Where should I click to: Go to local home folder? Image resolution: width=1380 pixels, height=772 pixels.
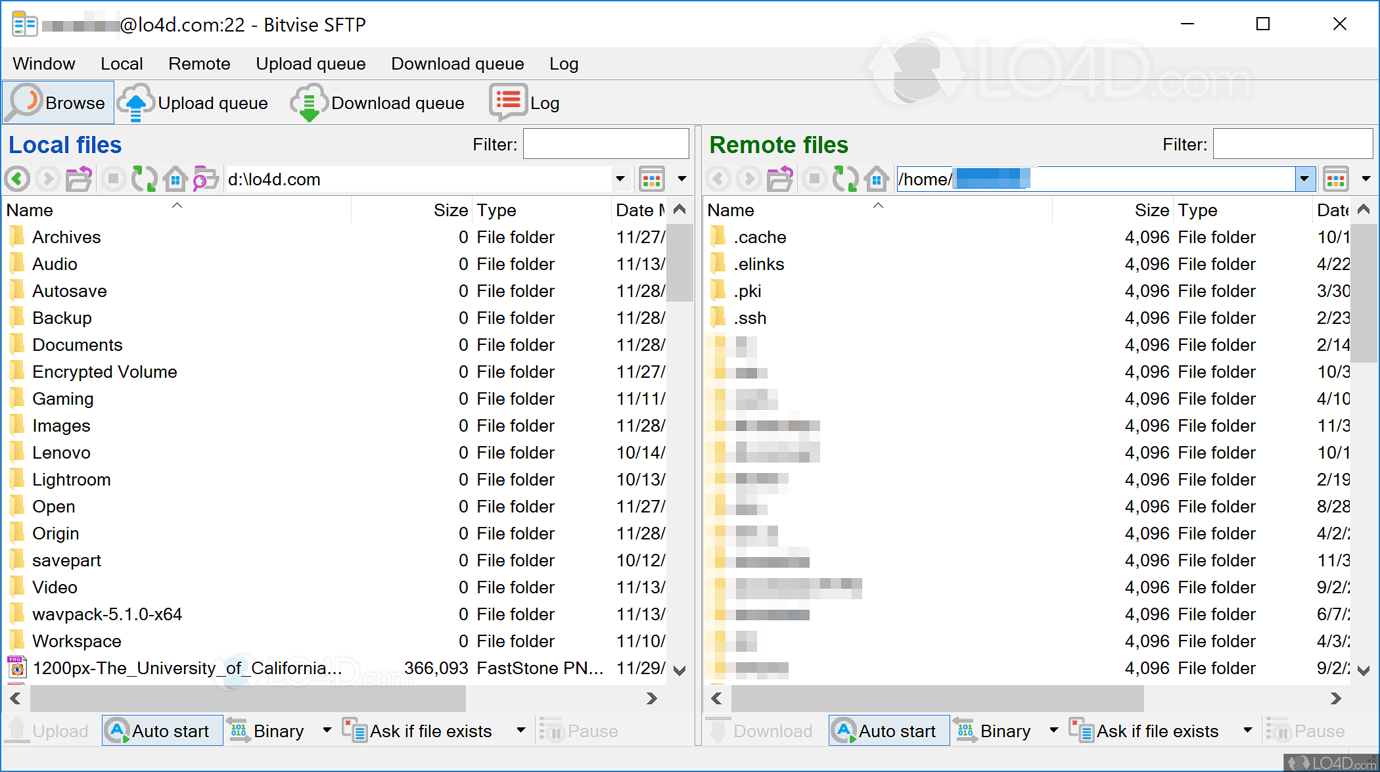(x=175, y=179)
